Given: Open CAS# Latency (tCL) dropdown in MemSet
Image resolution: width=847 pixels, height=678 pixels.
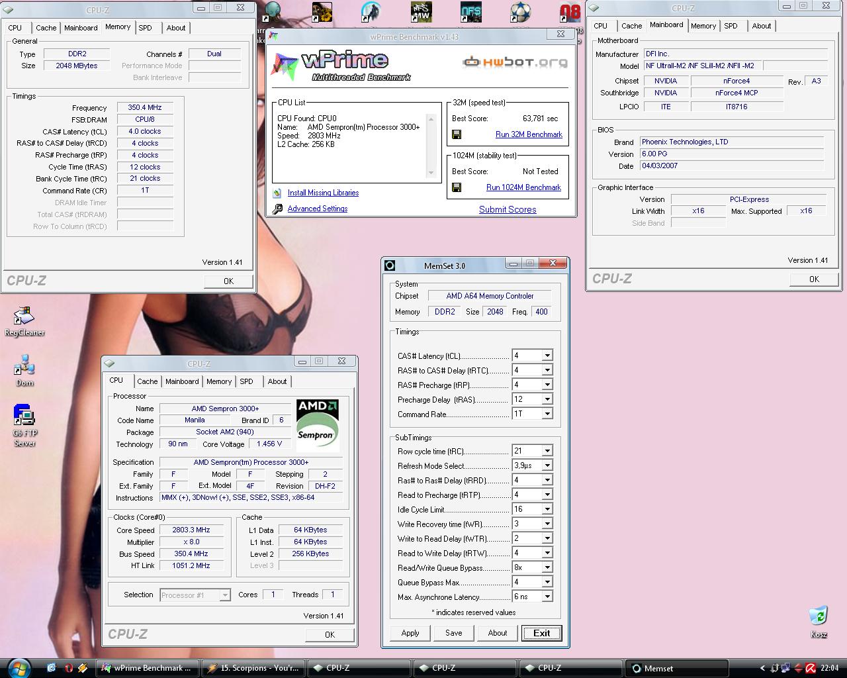Looking at the screenshot, I should click(547, 356).
